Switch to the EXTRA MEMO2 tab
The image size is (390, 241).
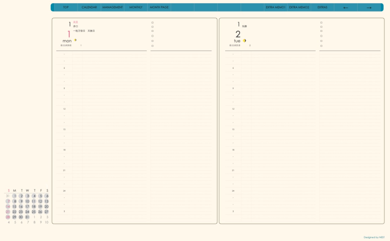click(x=299, y=7)
